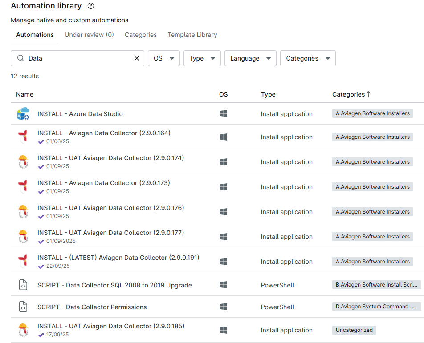Go to the Categories tab
Screen dimensions: 424x343
point(141,35)
